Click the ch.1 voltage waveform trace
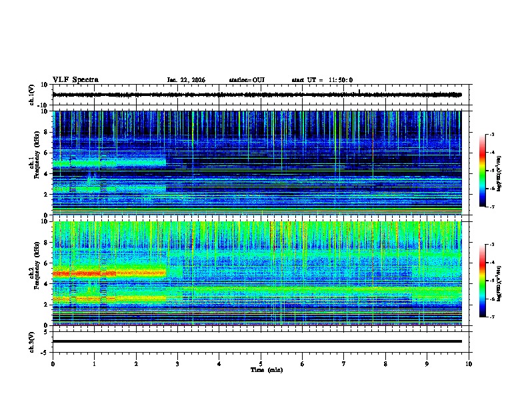The width and height of the screenshot is (528, 408). tap(257, 95)
